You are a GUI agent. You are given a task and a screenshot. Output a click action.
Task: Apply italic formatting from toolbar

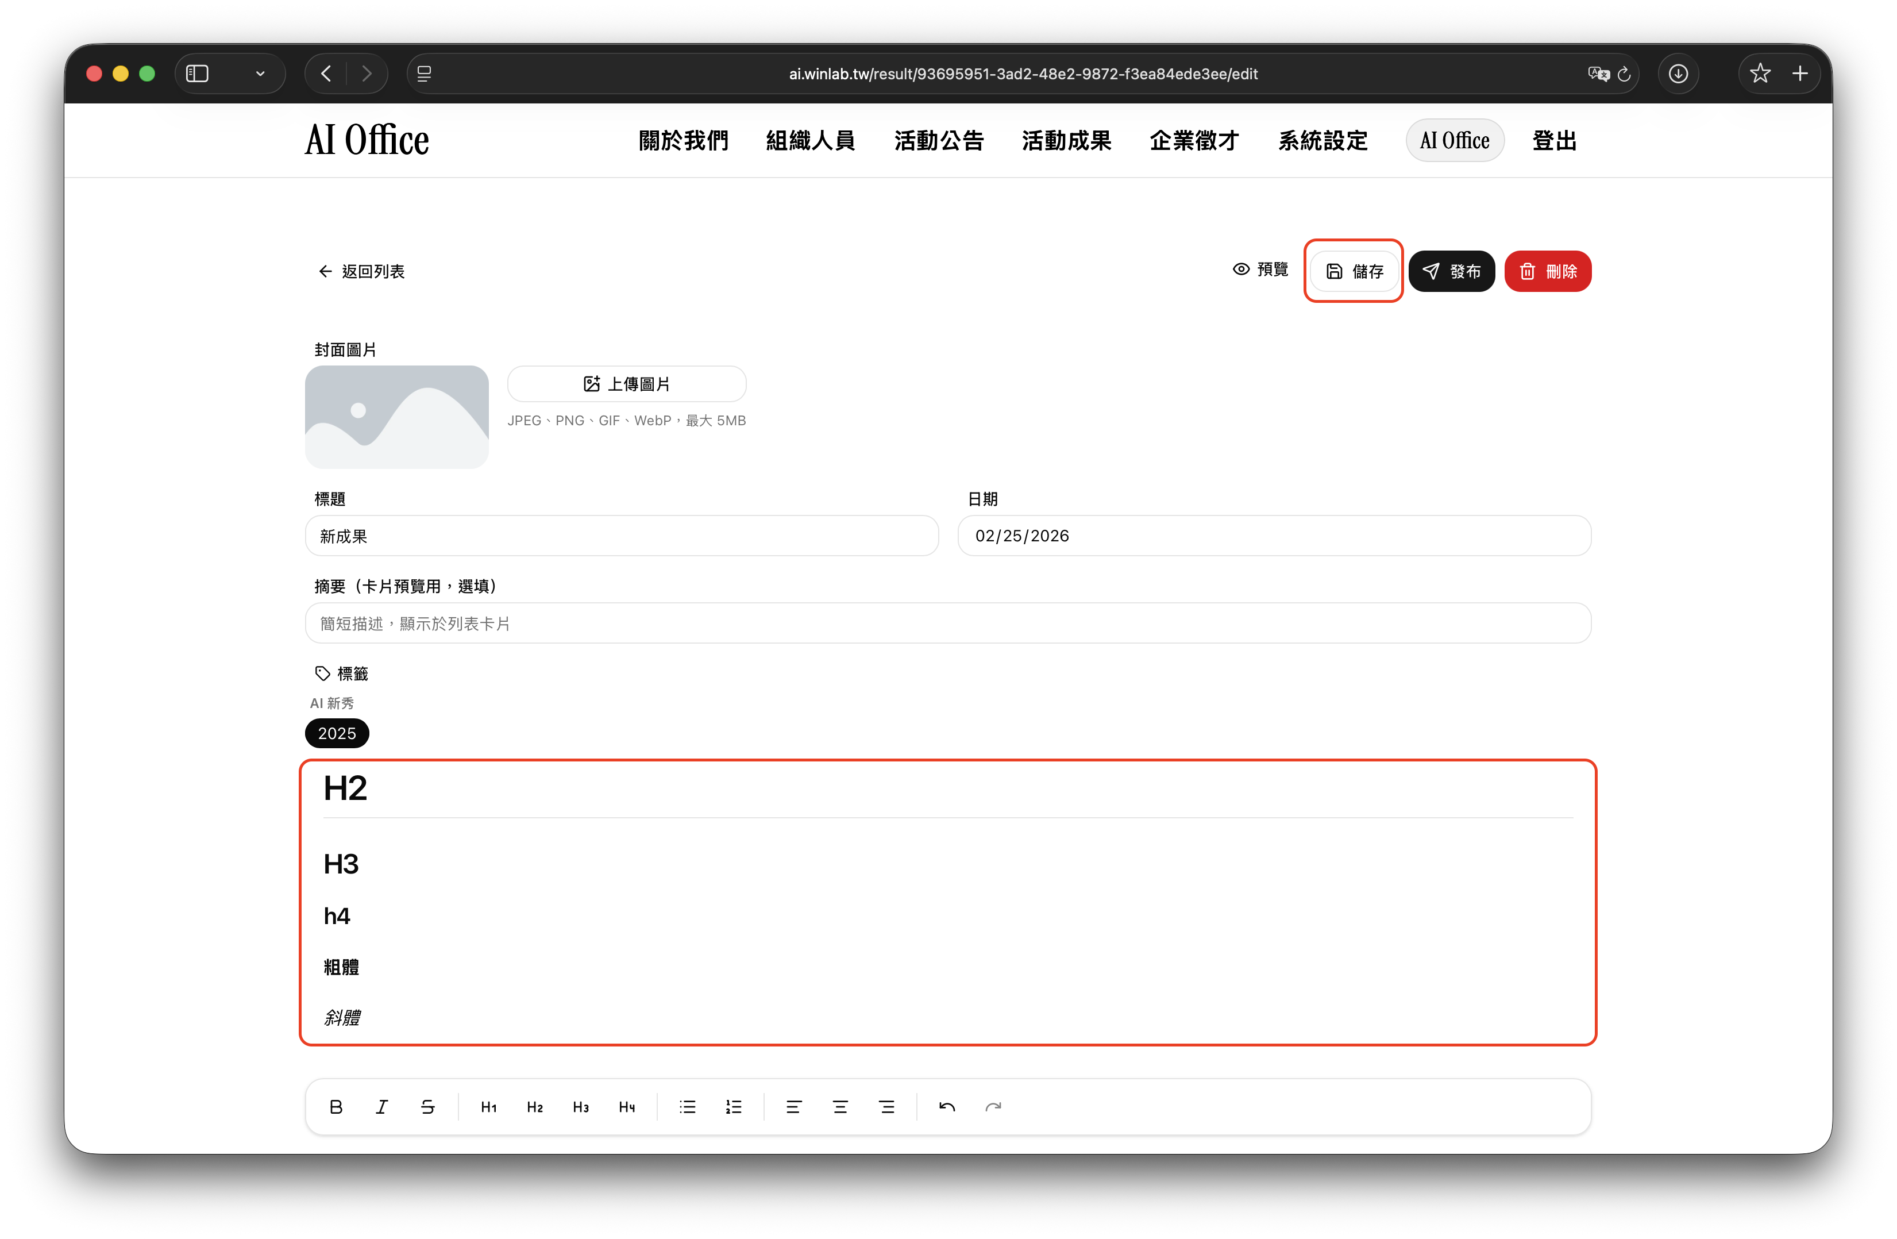point(382,1107)
